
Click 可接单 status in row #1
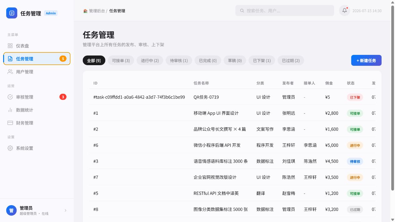(x=355, y=113)
